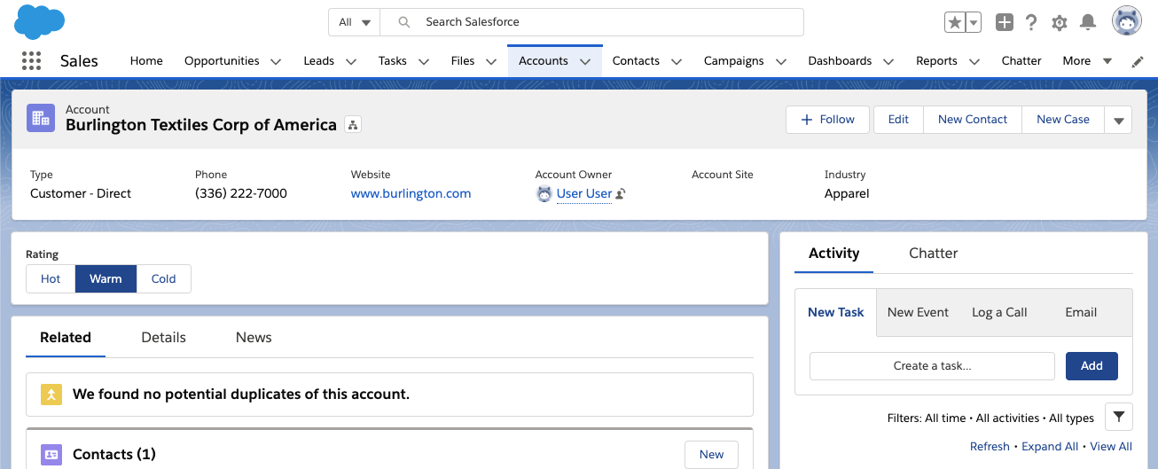
Task: Expand the Opportunities tab chevron
Action: [276, 62]
